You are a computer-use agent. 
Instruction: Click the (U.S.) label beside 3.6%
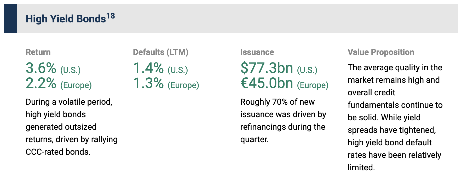point(70,70)
